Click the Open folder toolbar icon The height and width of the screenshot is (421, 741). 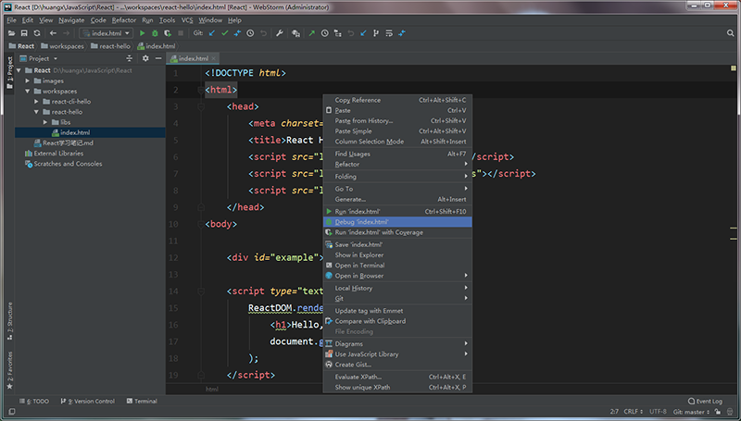click(11, 33)
